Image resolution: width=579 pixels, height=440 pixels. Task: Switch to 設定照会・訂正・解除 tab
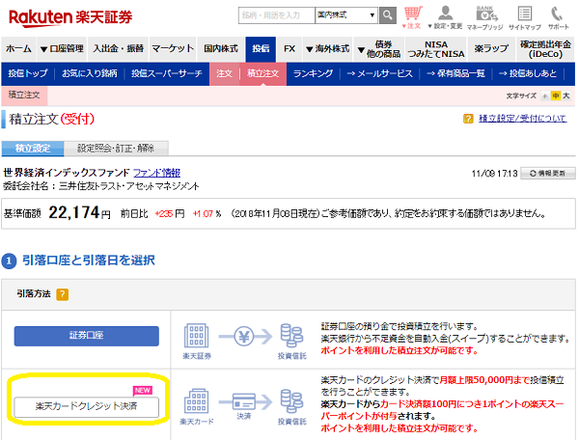[x=116, y=149]
